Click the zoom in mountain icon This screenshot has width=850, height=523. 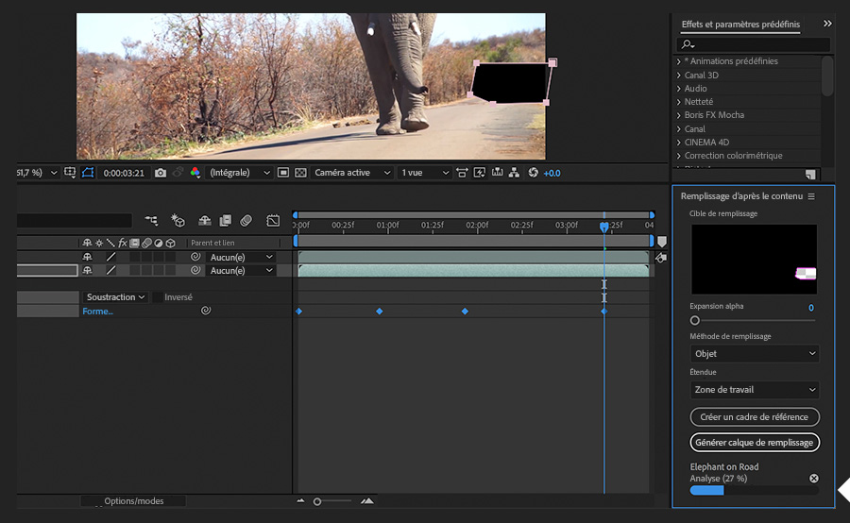[367, 500]
